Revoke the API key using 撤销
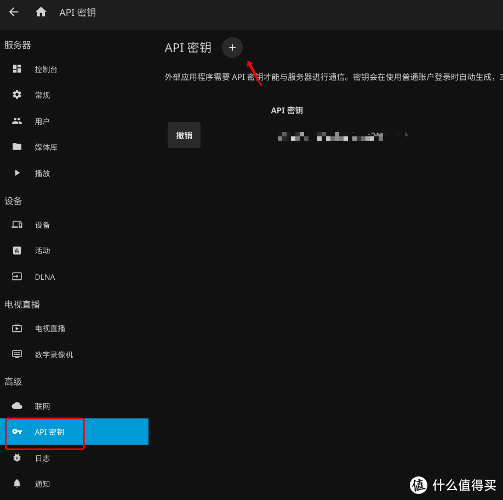 [x=184, y=135]
